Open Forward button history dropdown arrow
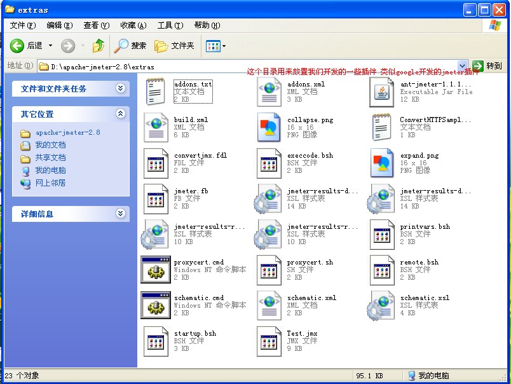The image size is (511, 384). tap(83, 45)
